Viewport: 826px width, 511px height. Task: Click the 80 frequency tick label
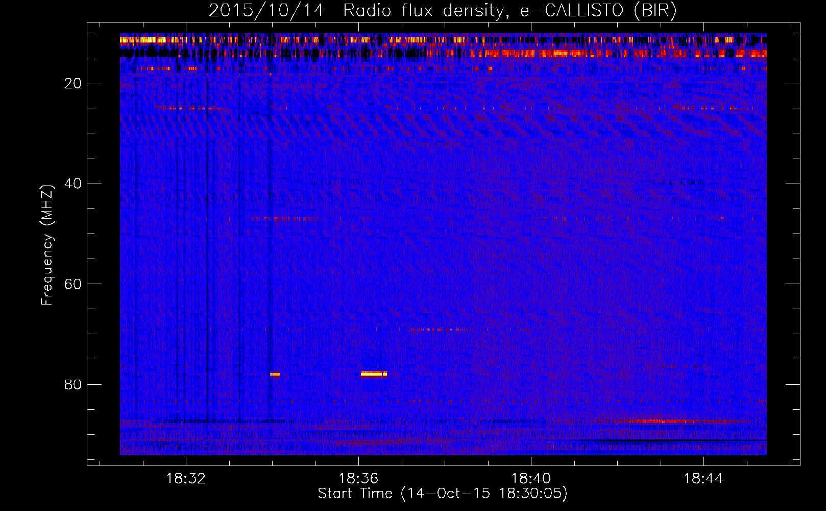coord(73,384)
